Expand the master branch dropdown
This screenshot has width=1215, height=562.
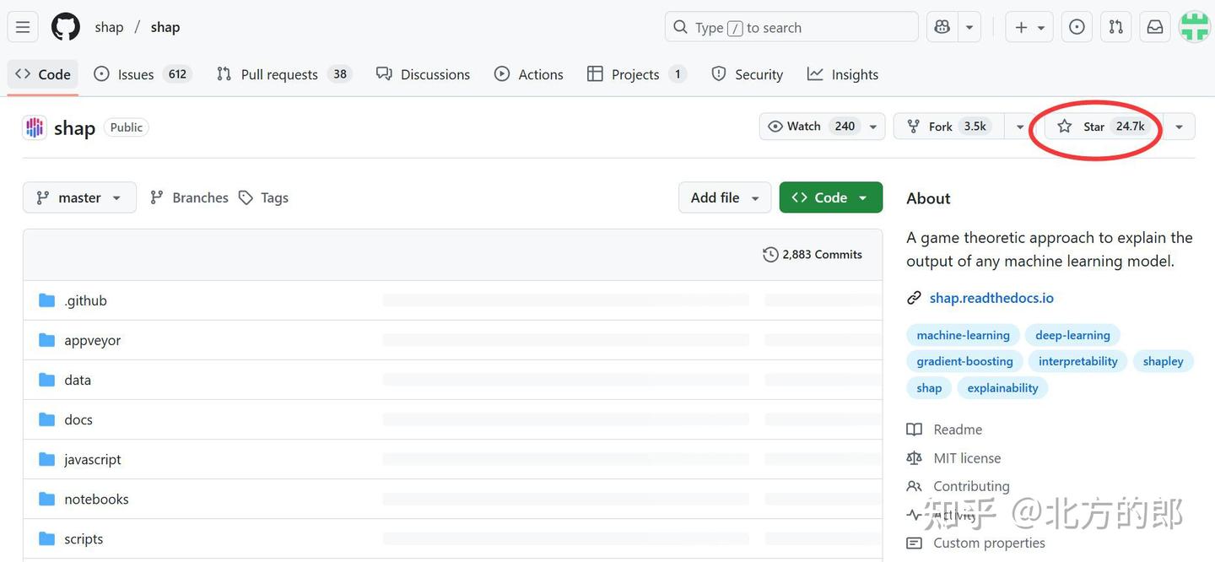(x=79, y=197)
